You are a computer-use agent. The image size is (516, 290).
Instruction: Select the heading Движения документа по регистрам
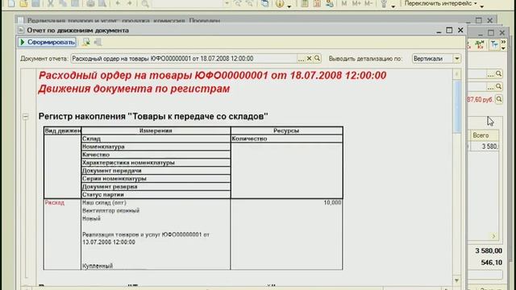point(134,89)
